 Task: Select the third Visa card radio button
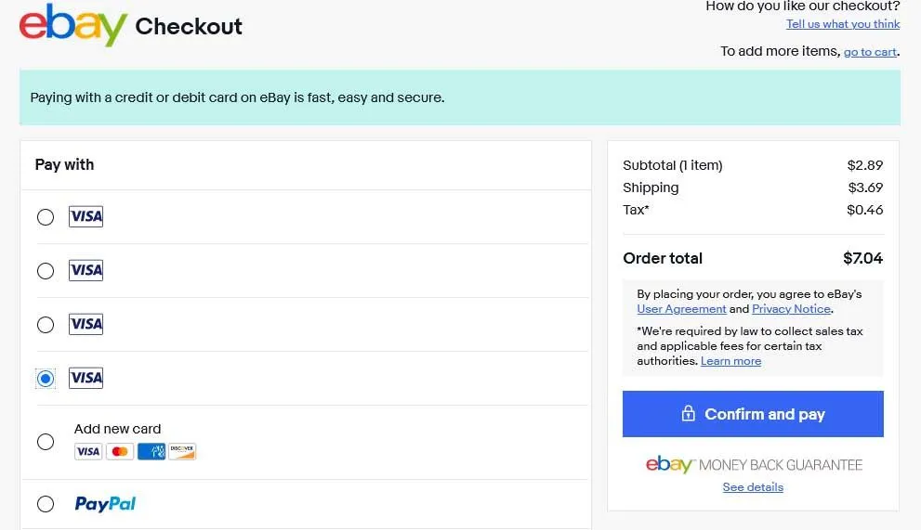[46, 325]
